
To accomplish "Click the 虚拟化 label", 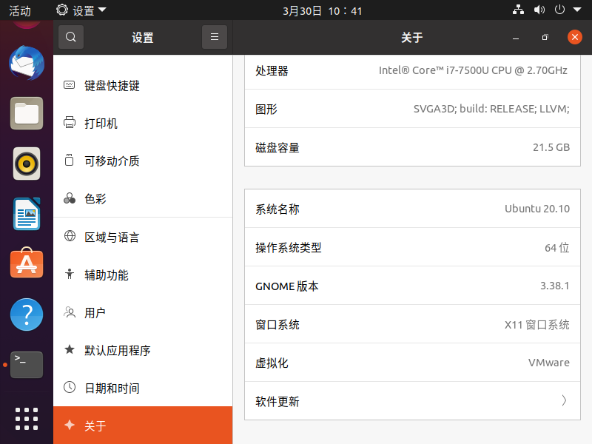I will [x=272, y=363].
